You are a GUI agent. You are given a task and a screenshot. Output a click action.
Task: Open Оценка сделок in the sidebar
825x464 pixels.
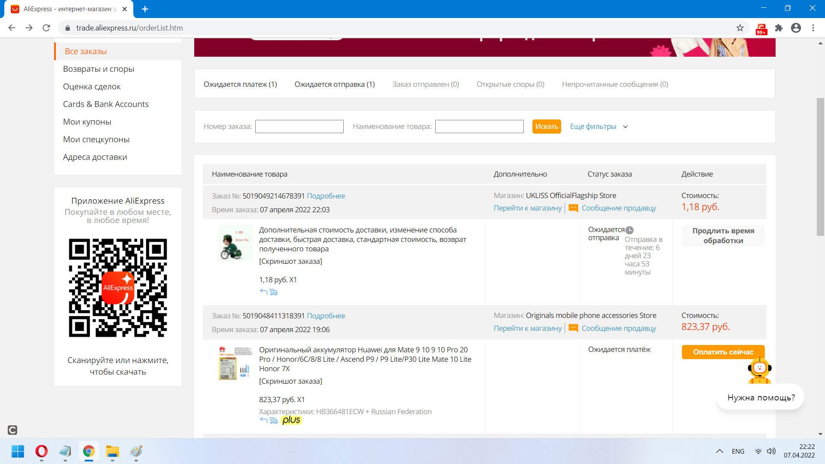click(92, 86)
